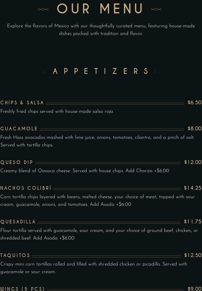202x291 pixels.
Task: Select the Guacamole menu item title
Action: (x=19, y=129)
